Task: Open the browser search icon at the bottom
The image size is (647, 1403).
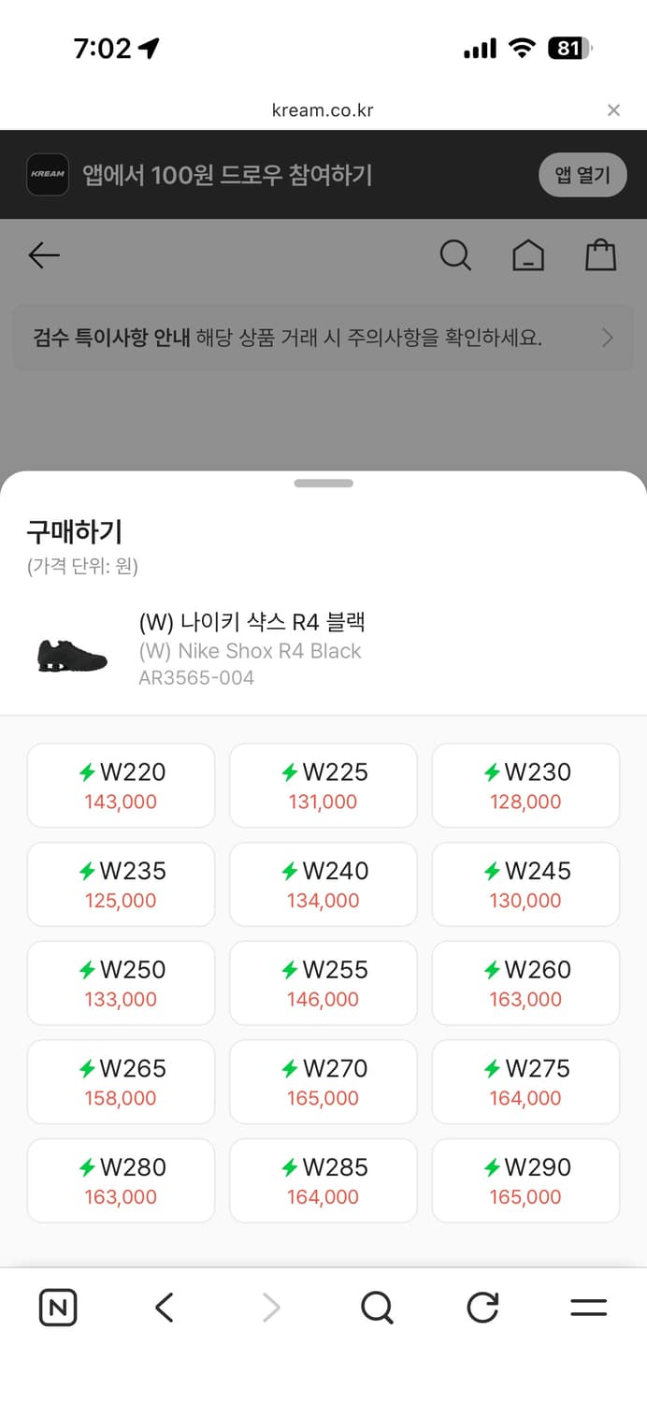Action: pos(377,1308)
